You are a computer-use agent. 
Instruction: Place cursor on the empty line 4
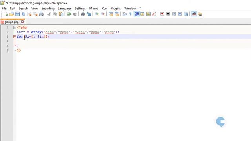click(133, 41)
